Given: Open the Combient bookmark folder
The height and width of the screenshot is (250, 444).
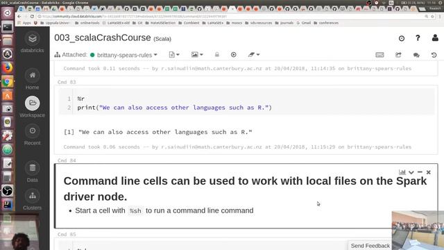Looking at the screenshot, I should [x=189, y=23].
